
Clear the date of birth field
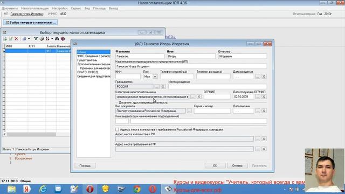pyautogui.click(x=264, y=77)
